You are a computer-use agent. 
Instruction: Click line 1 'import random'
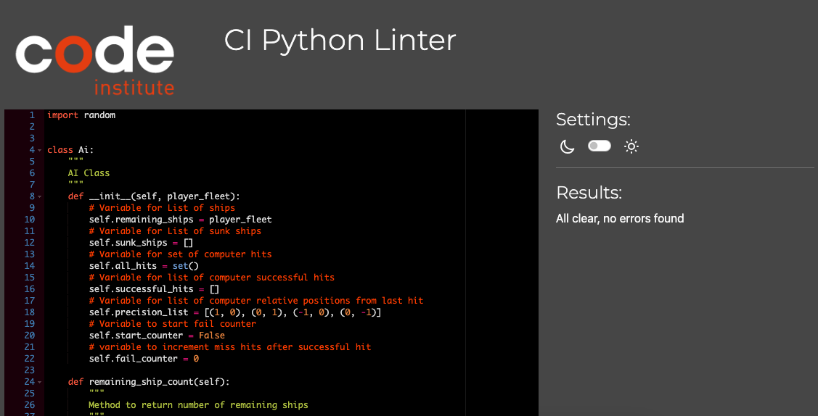point(81,115)
